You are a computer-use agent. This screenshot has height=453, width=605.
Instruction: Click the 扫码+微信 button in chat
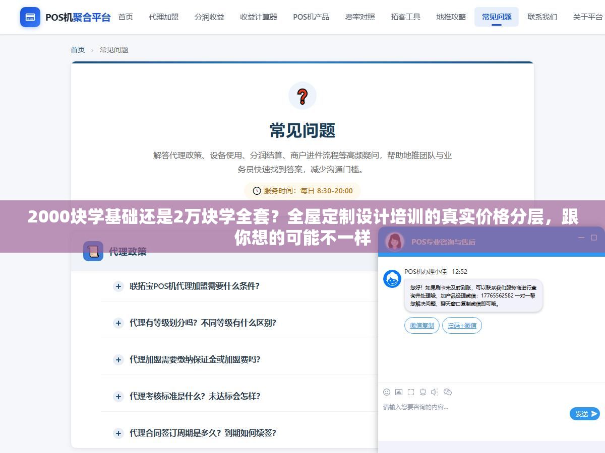tap(462, 326)
